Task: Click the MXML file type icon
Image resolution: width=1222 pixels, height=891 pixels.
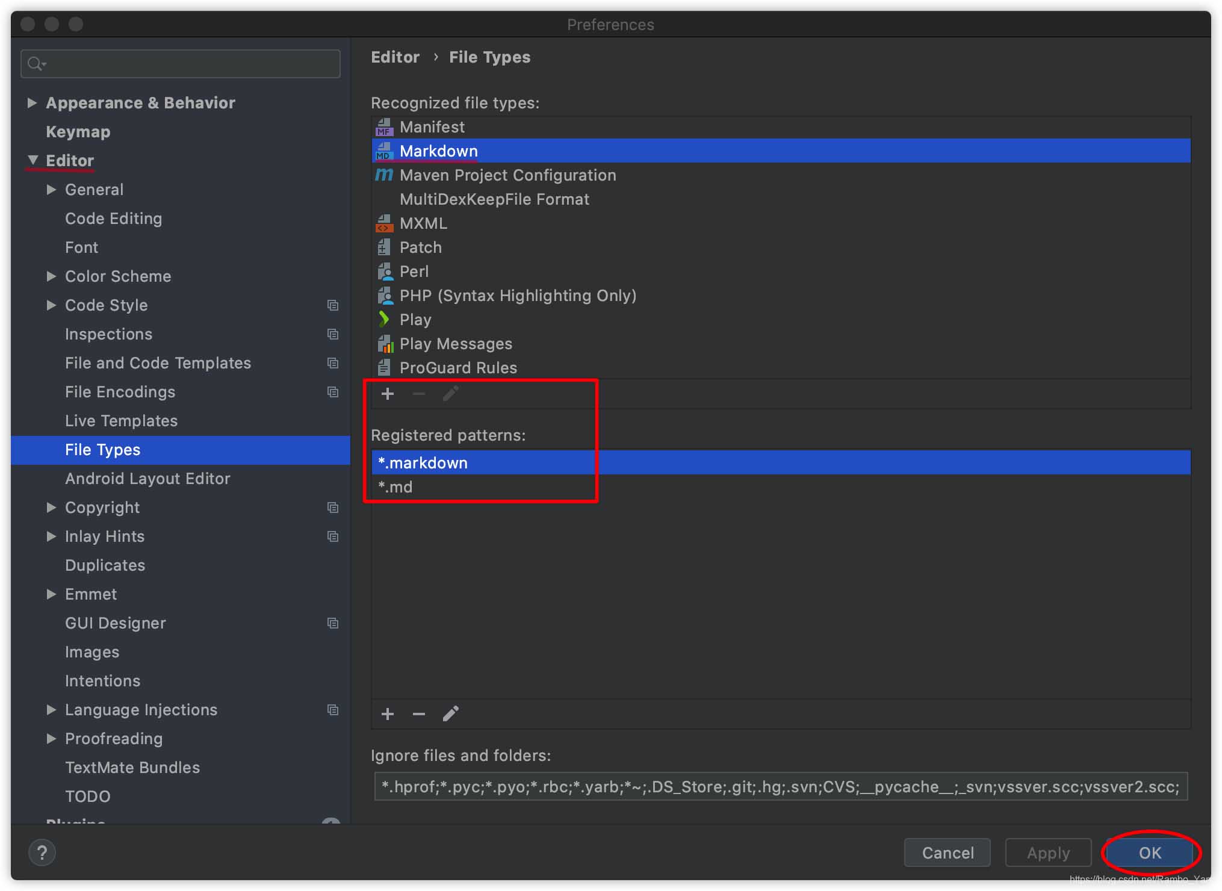Action: pyautogui.click(x=384, y=223)
